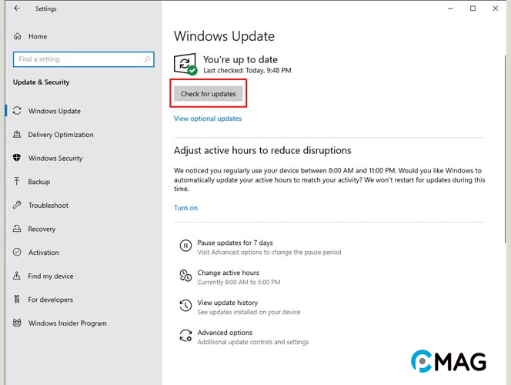Click the search magnifier icon
Viewport: 511px width, 385px height.
[147, 59]
